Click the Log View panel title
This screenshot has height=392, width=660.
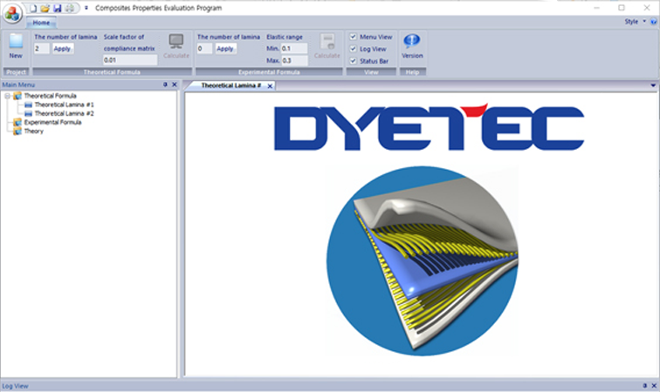(15, 386)
